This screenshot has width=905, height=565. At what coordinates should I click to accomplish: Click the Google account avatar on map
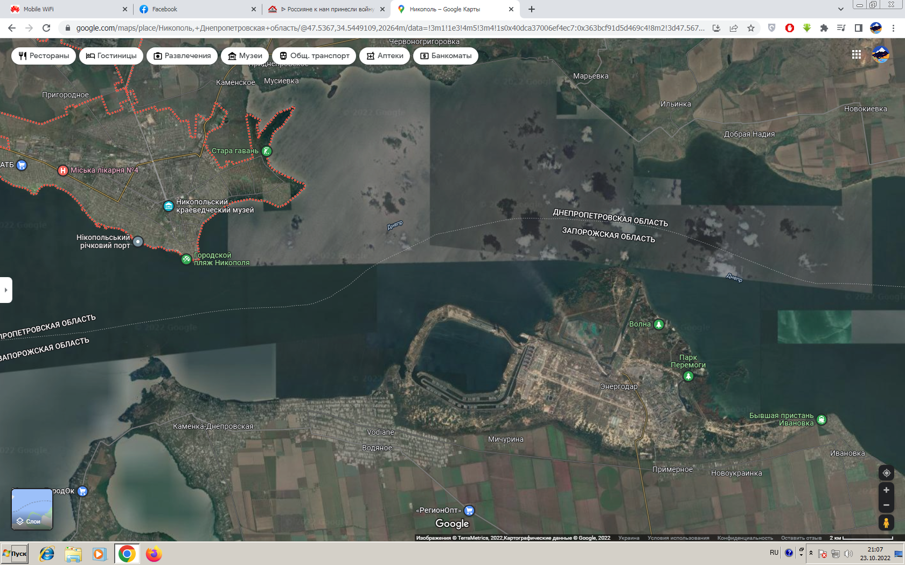pos(880,55)
